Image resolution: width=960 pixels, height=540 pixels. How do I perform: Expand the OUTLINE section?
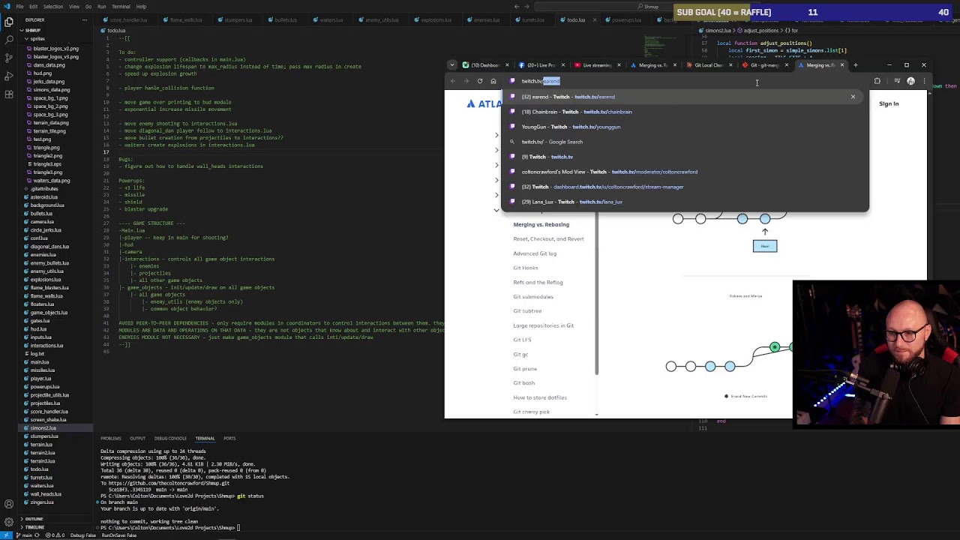click(x=33, y=519)
